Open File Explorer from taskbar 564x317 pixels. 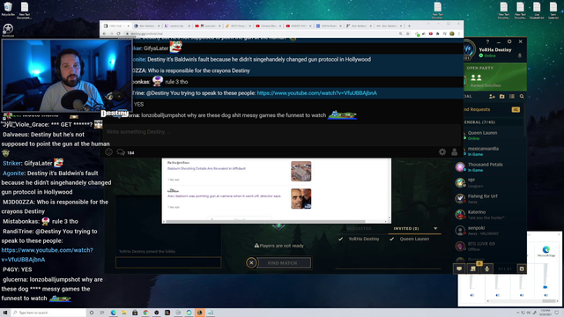tap(124, 313)
